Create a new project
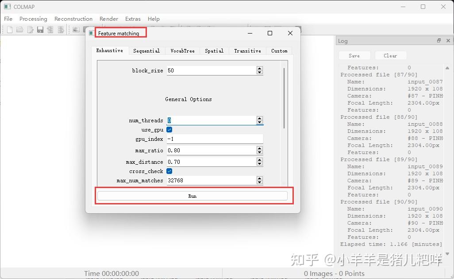 [9, 29]
